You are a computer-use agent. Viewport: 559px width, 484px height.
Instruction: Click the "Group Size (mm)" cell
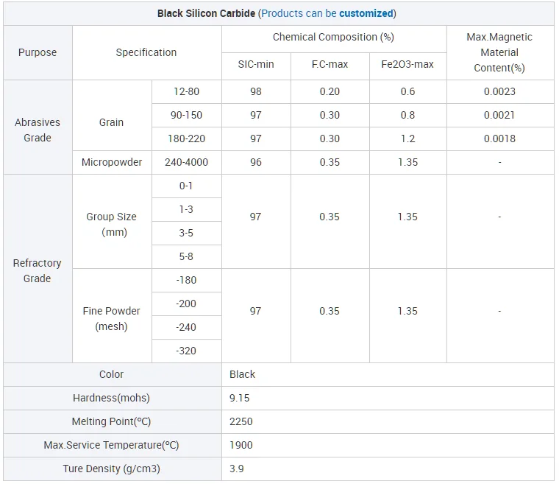pos(112,225)
